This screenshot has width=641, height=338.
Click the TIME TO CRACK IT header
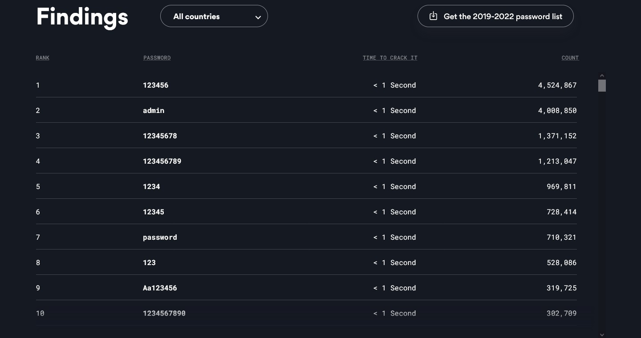pyautogui.click(x=390, y=58)
